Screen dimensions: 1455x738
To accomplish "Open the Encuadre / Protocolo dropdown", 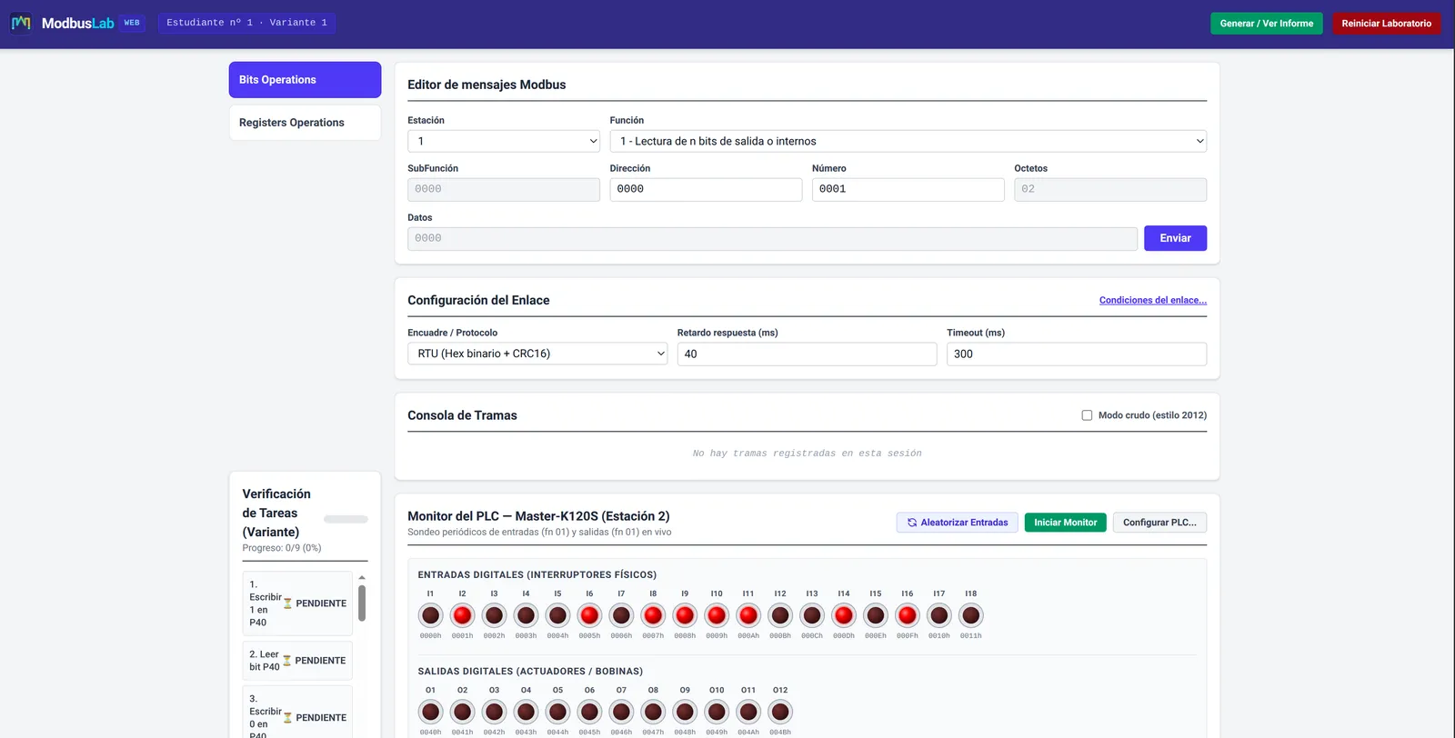I will point(537,354).
